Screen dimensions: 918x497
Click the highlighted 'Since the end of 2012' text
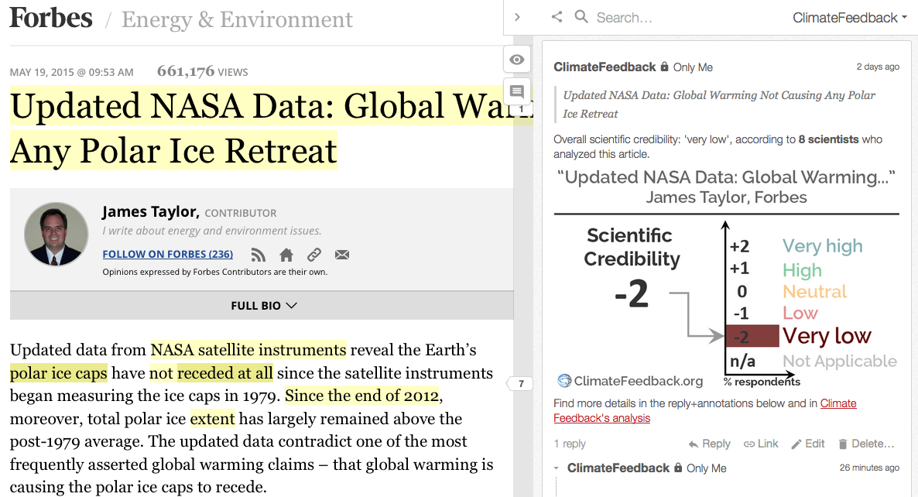click(361, 396)
